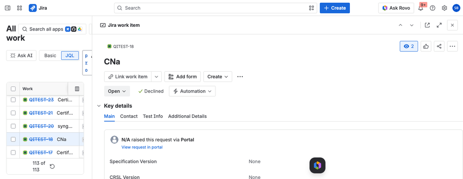The width and height of the screenshot is (463, 179).
Task: Open the SB profile avatar
Action: pyautogui.click(x=456, y=8)
